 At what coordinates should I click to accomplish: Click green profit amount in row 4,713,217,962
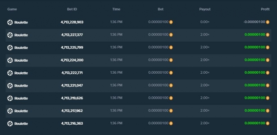pyautogui.click(x=255, y=111)
